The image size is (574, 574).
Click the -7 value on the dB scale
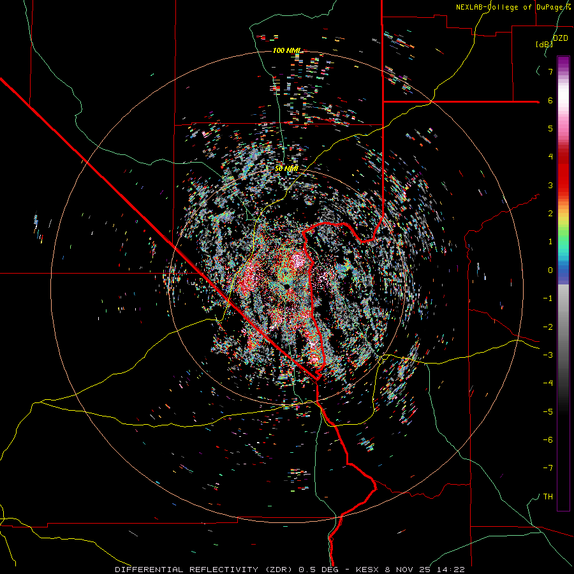[x=548, y=468]
